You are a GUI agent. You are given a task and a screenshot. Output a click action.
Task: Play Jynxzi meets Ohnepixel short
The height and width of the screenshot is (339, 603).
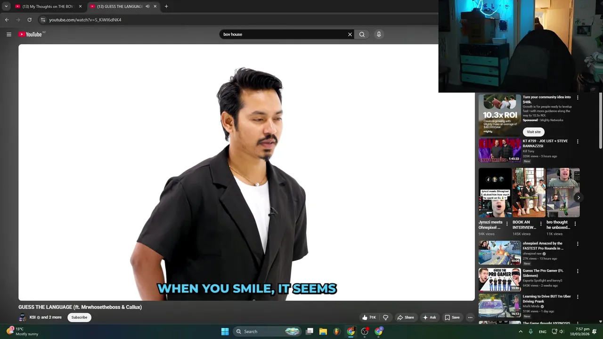pyautogui.click(x=495, y=193)
